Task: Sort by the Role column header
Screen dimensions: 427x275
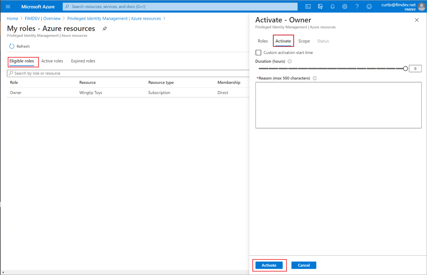Action: pyautogui.click(x=14, y=83)
